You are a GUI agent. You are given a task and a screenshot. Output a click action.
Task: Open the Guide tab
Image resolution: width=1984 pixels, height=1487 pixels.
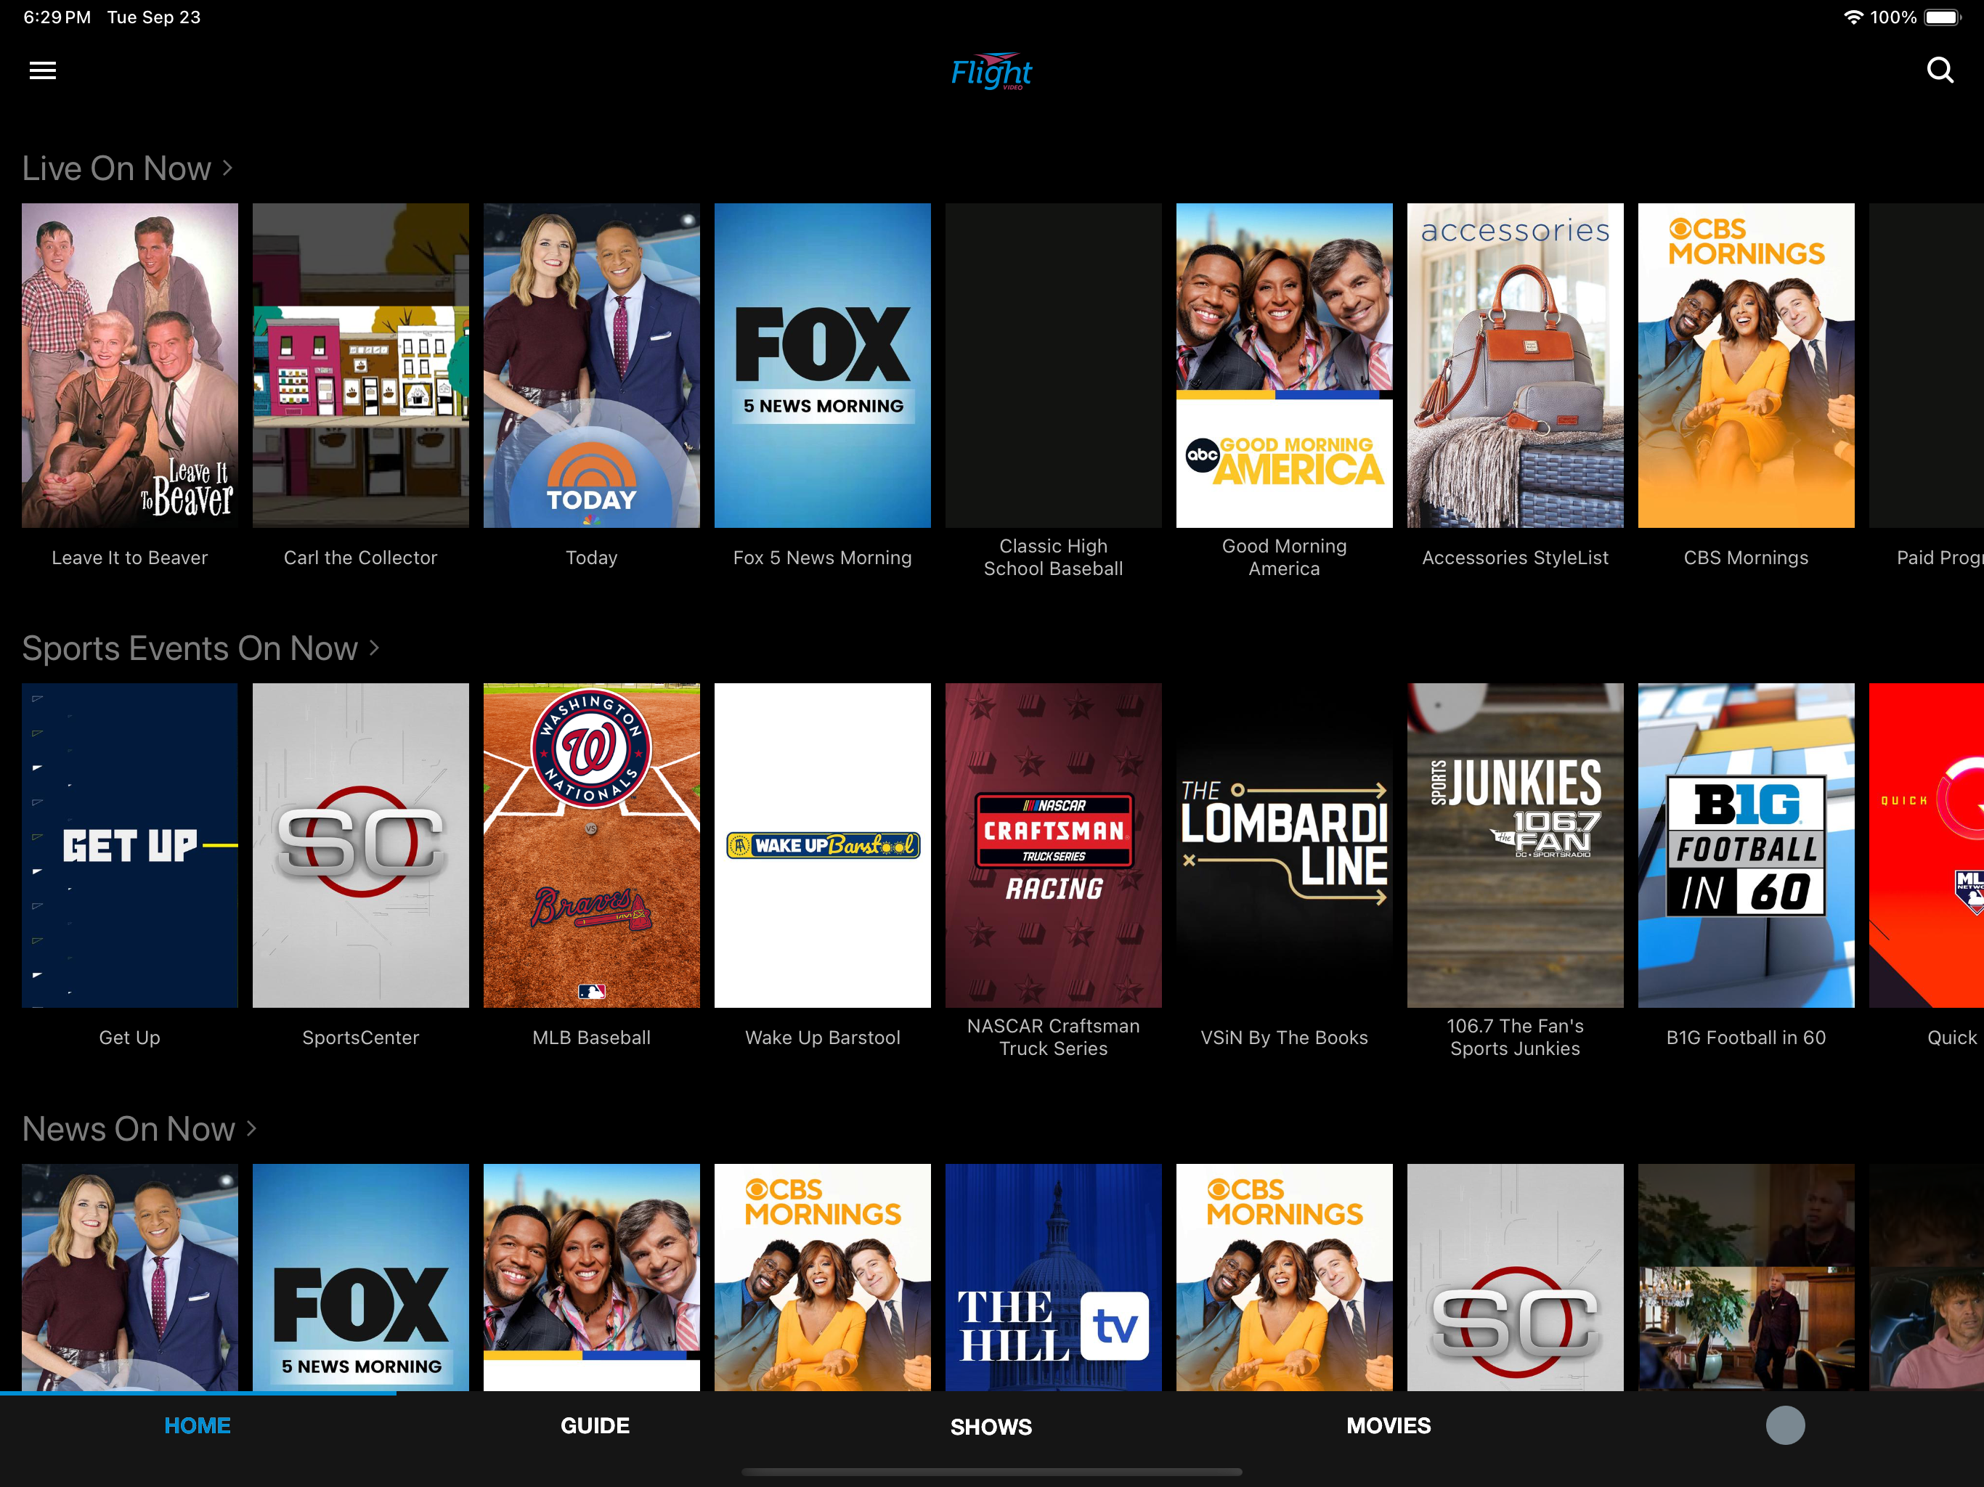click(x=595, y=1425)
